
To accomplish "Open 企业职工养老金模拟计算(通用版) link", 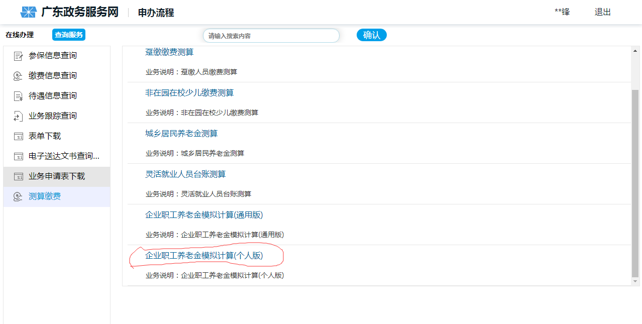I will pyautogui.click(x=204, y=215).
